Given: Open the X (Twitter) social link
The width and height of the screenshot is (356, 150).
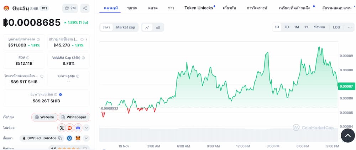Looking at the screenshot, I should (x=62, y=128).
